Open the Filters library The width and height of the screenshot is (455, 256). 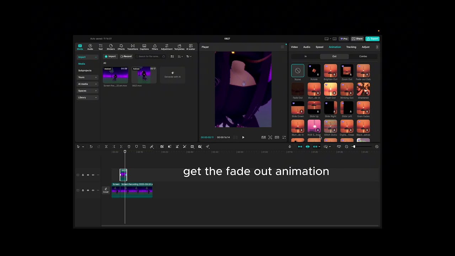point(155,47)
